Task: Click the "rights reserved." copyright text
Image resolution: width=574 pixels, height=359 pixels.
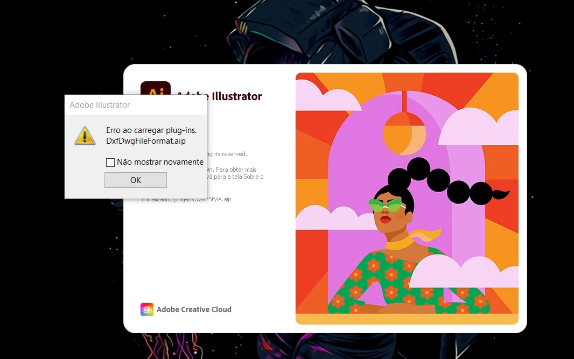Action: point(227,154)
